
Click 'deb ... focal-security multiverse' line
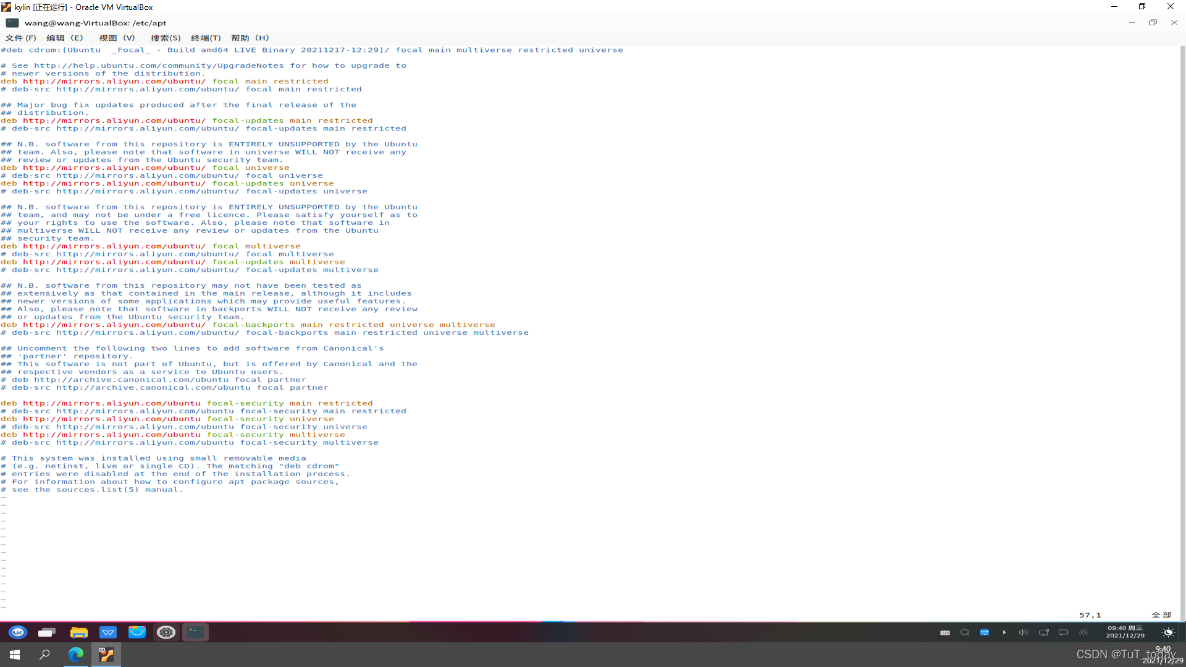coord(173,435)
